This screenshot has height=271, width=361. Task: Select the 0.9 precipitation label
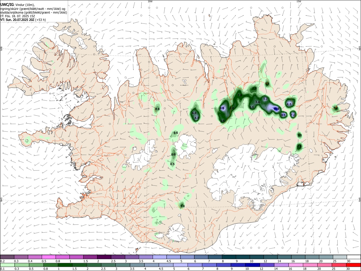click(173, 154)
